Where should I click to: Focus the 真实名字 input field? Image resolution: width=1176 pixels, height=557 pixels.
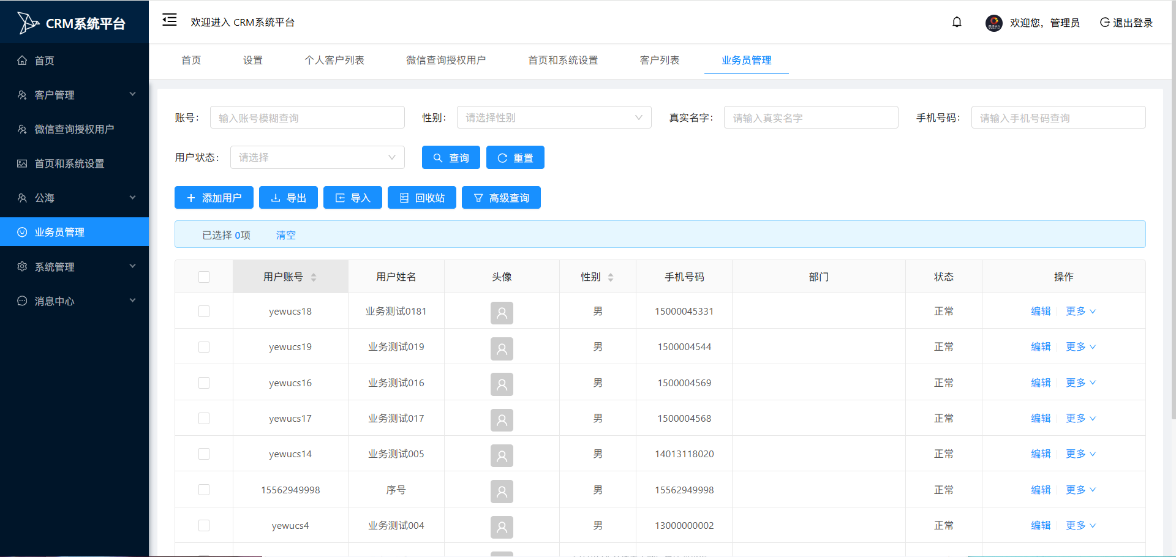point(811,118)
